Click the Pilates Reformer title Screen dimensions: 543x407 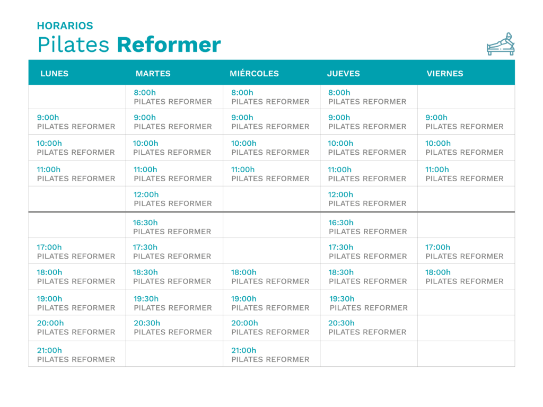click(x=129, y=45)
